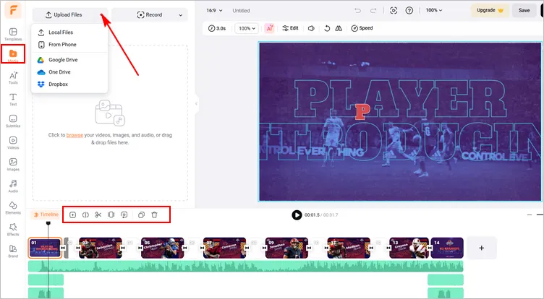
Task: Save the project with Save button
Action: click(524, 10)
